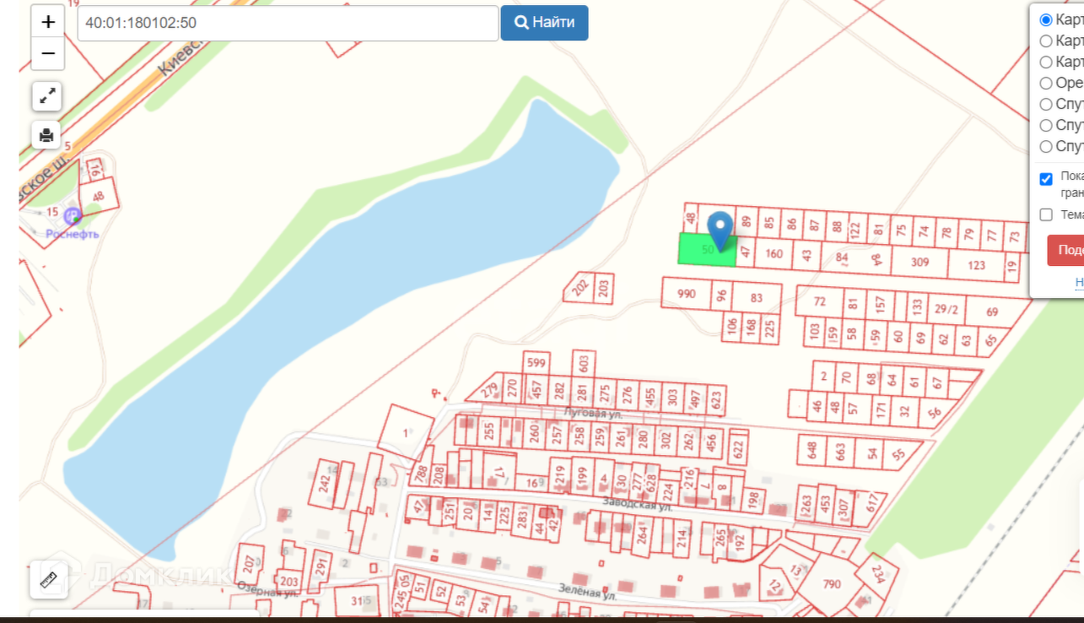Viewport: 1084px width, 623px height.
Task: Click parcel number 648
Action: pos(812,451)
